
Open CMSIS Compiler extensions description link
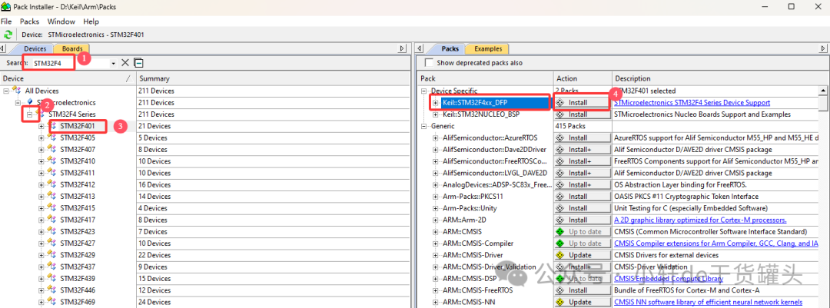717,243
